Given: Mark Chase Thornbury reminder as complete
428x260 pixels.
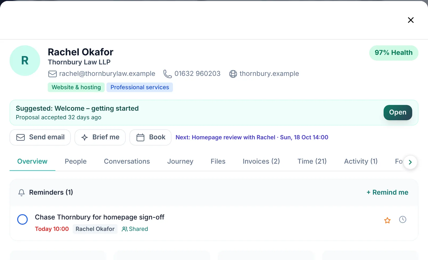Looking at the screenshot, I should (22, 219).
